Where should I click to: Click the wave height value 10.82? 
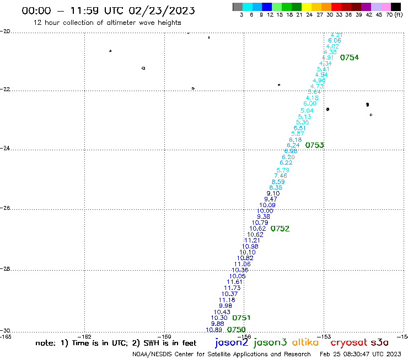[245, 258]
